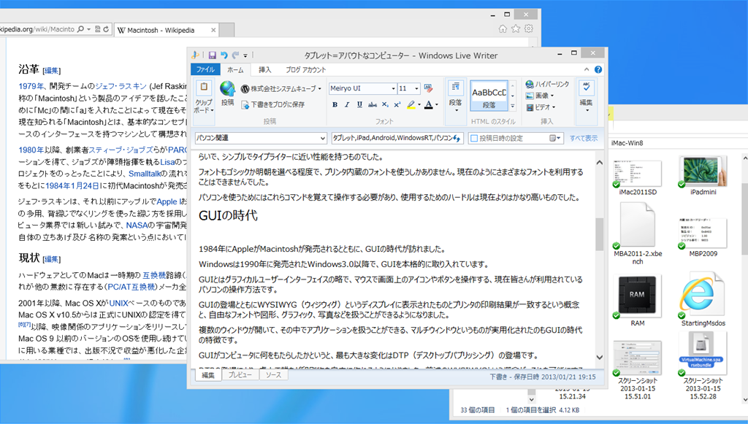Click the search icon in browser address bar
The height and width of the screenshot is (424, 748).
click(80, 29)
